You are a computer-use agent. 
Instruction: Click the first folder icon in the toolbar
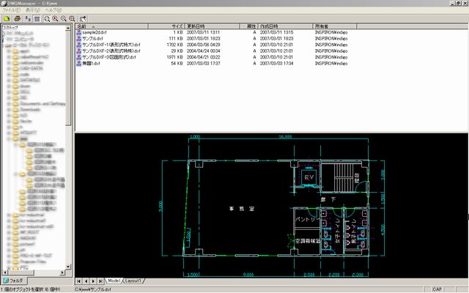[6, 18]
